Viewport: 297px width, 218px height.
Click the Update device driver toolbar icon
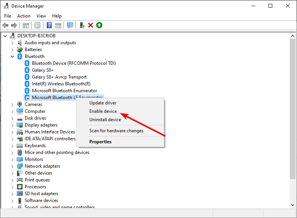(x=82, y=25)
